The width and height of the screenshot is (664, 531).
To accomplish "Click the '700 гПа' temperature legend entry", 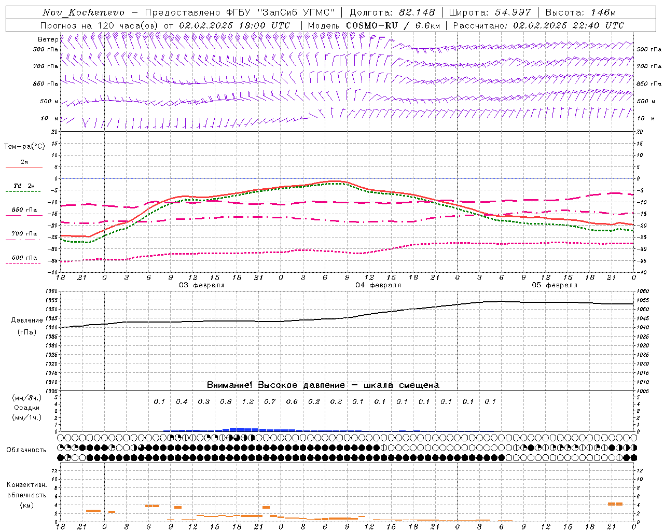I will click(24, 233).
